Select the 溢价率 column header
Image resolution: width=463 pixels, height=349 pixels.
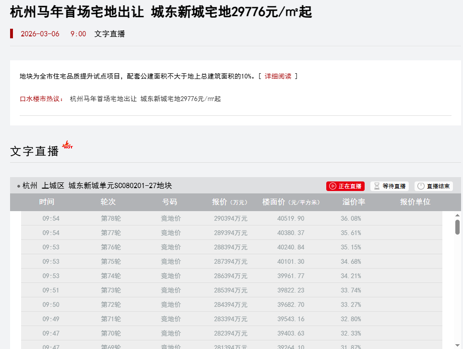click(354, 202)
